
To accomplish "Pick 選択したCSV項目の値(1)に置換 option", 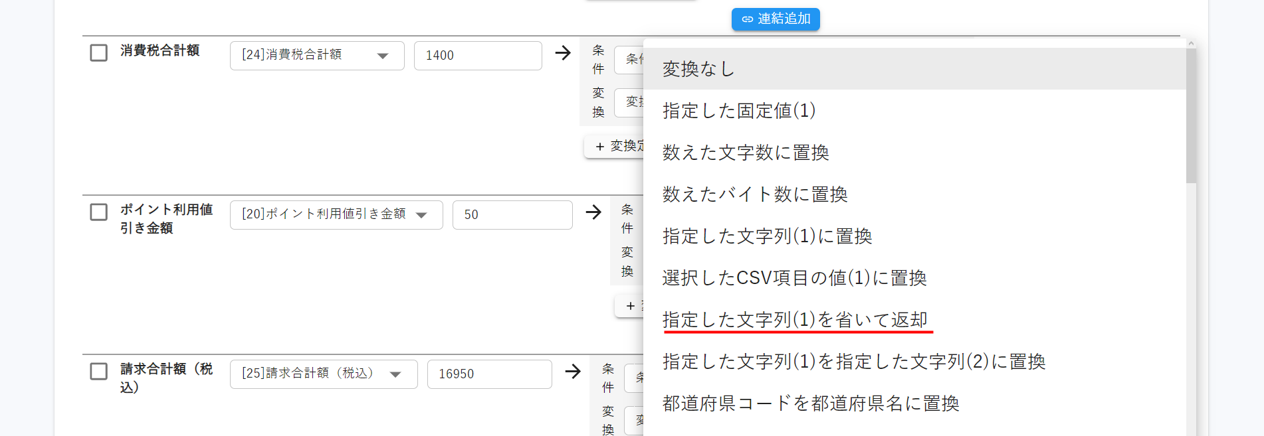I will pos(793,278).
